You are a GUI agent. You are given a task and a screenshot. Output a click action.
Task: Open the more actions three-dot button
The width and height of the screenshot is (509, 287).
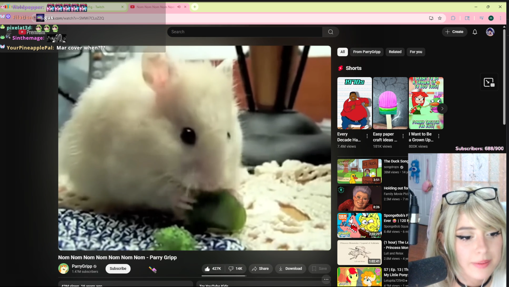pyautogui.click(x=326, y=279)
